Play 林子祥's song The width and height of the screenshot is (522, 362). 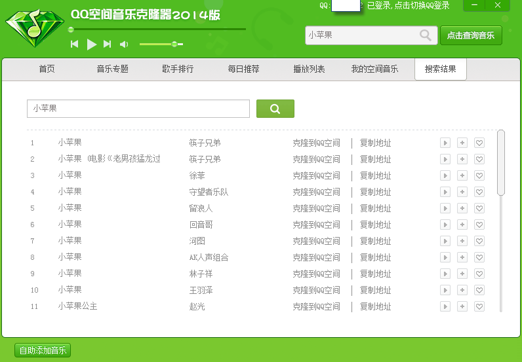pyautogui.click(x=445, y=274)
